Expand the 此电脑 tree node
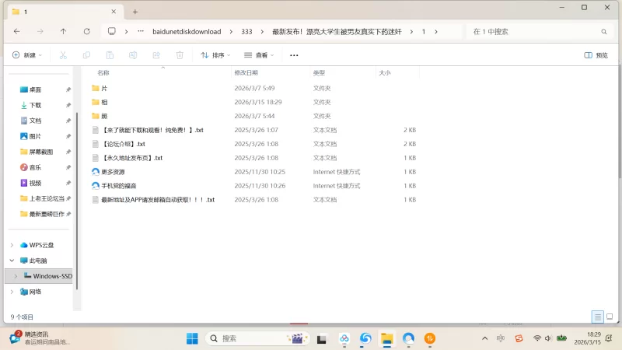This screenshot has height=350, width=622. pos(12,261)
